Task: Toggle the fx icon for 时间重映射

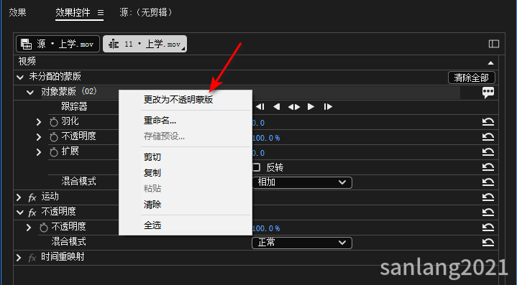Action: pyautogui.click(x=32, y=258)
